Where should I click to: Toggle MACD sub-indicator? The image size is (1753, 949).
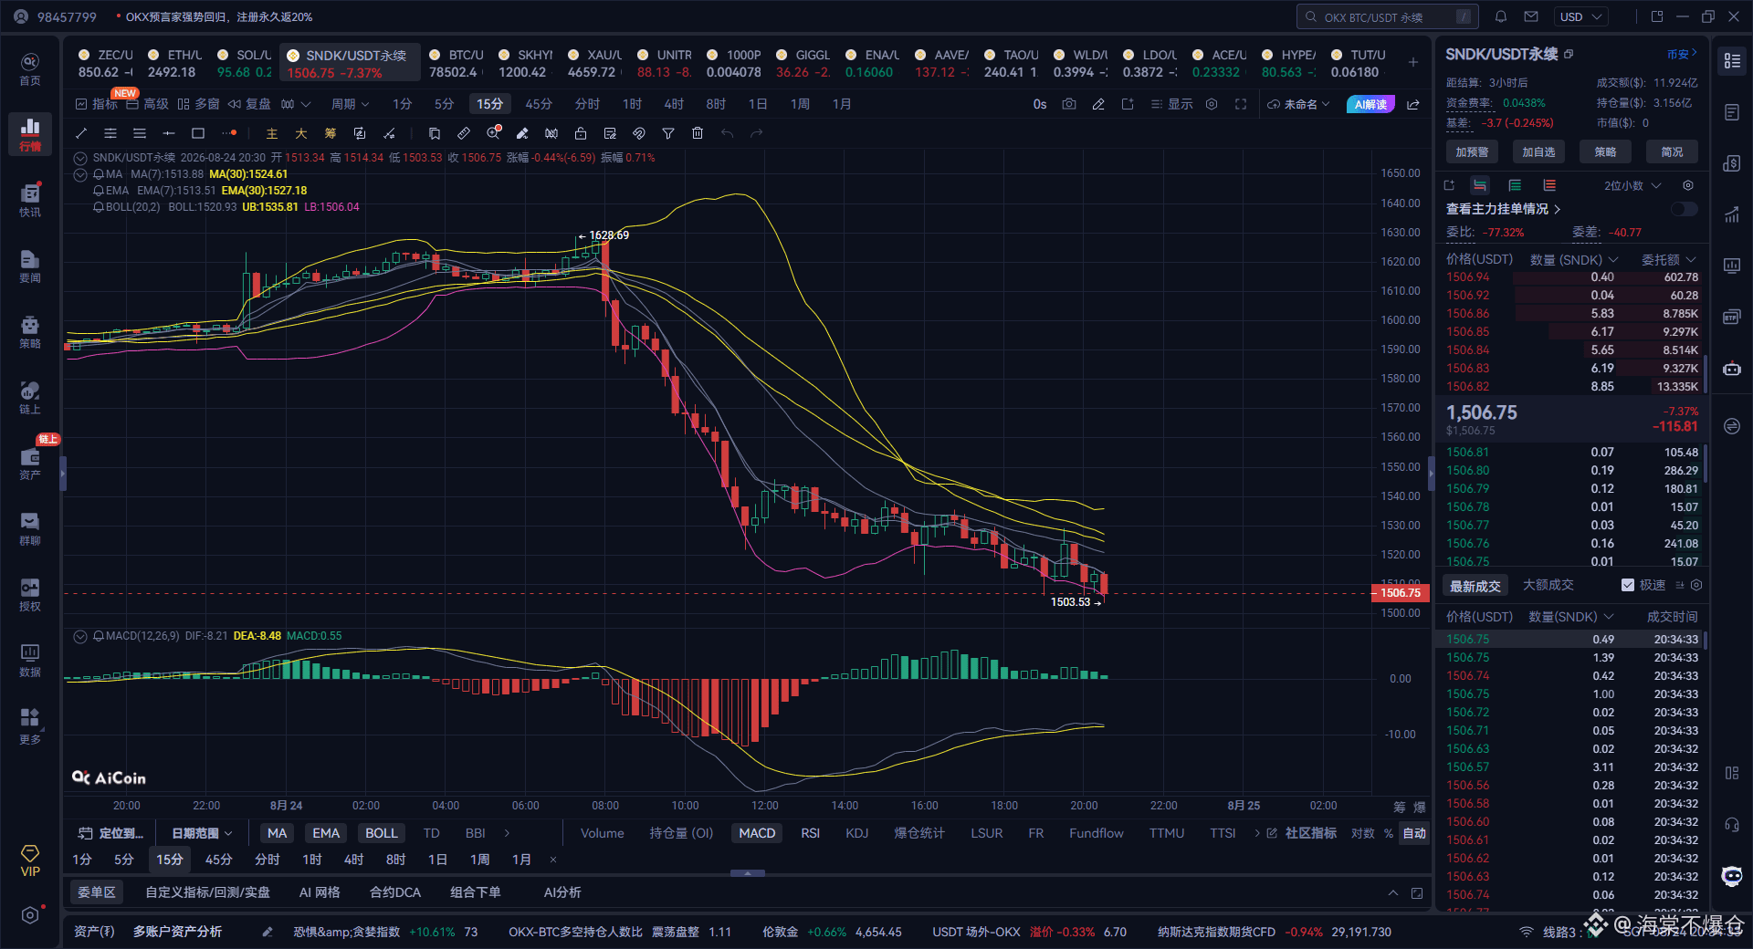[757, 833]
